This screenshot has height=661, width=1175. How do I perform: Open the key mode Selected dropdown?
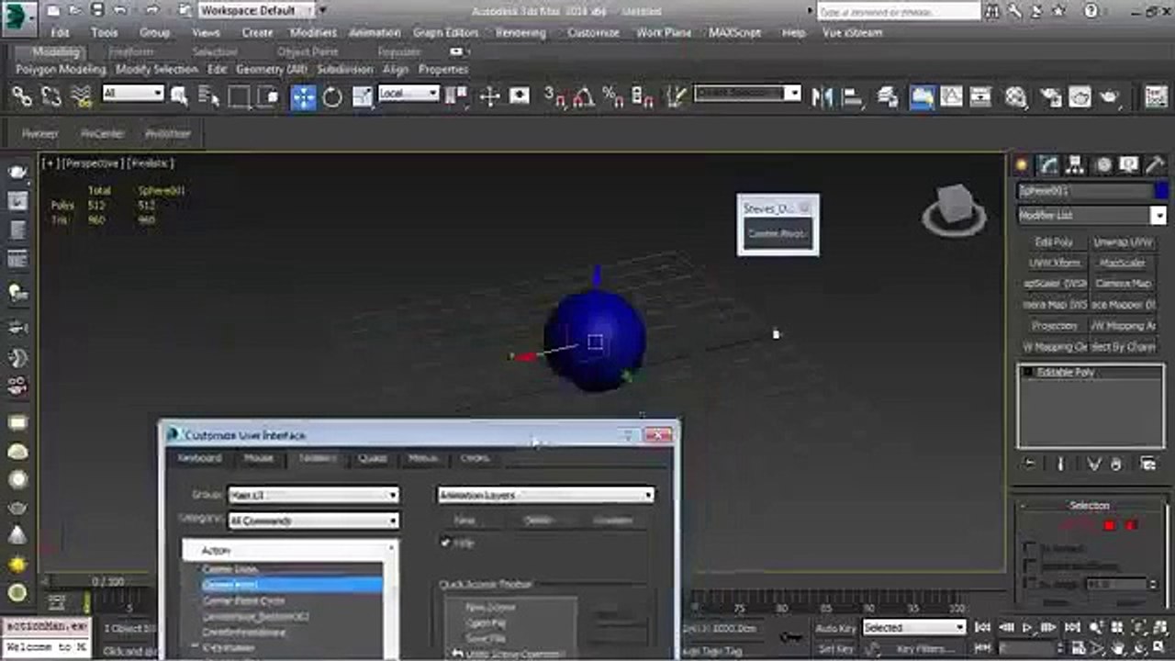pos(913,628)
